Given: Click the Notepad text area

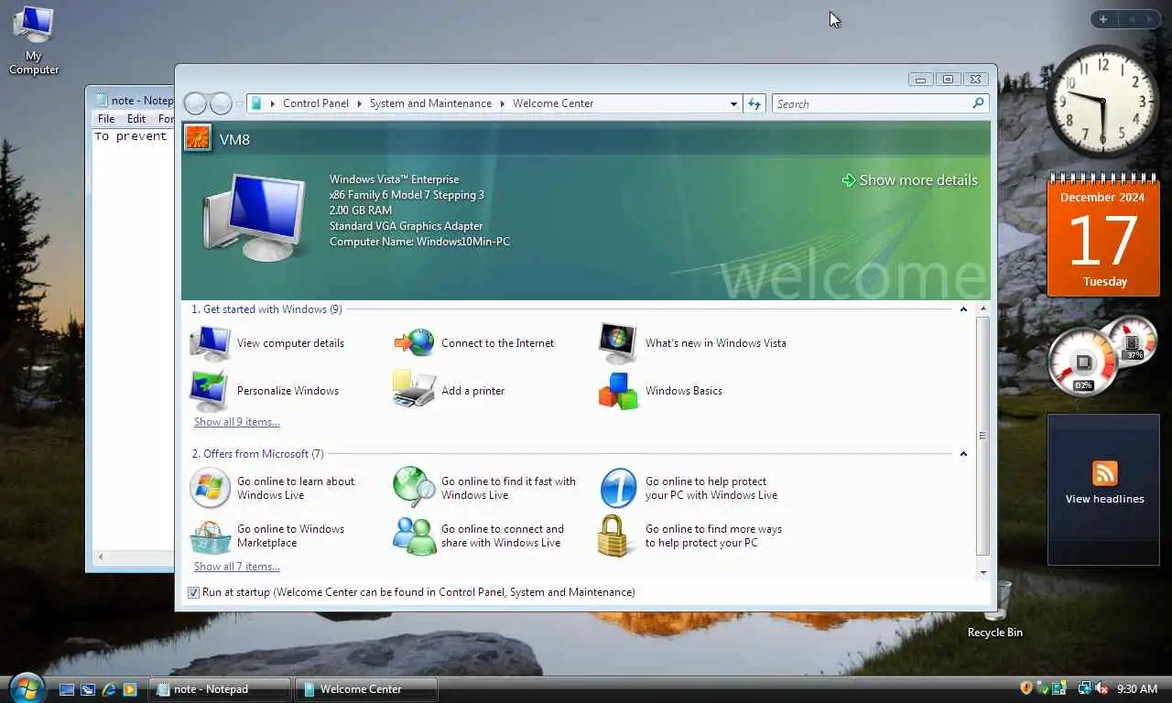Looking at the screenshot, I should (x=134, y=339).
